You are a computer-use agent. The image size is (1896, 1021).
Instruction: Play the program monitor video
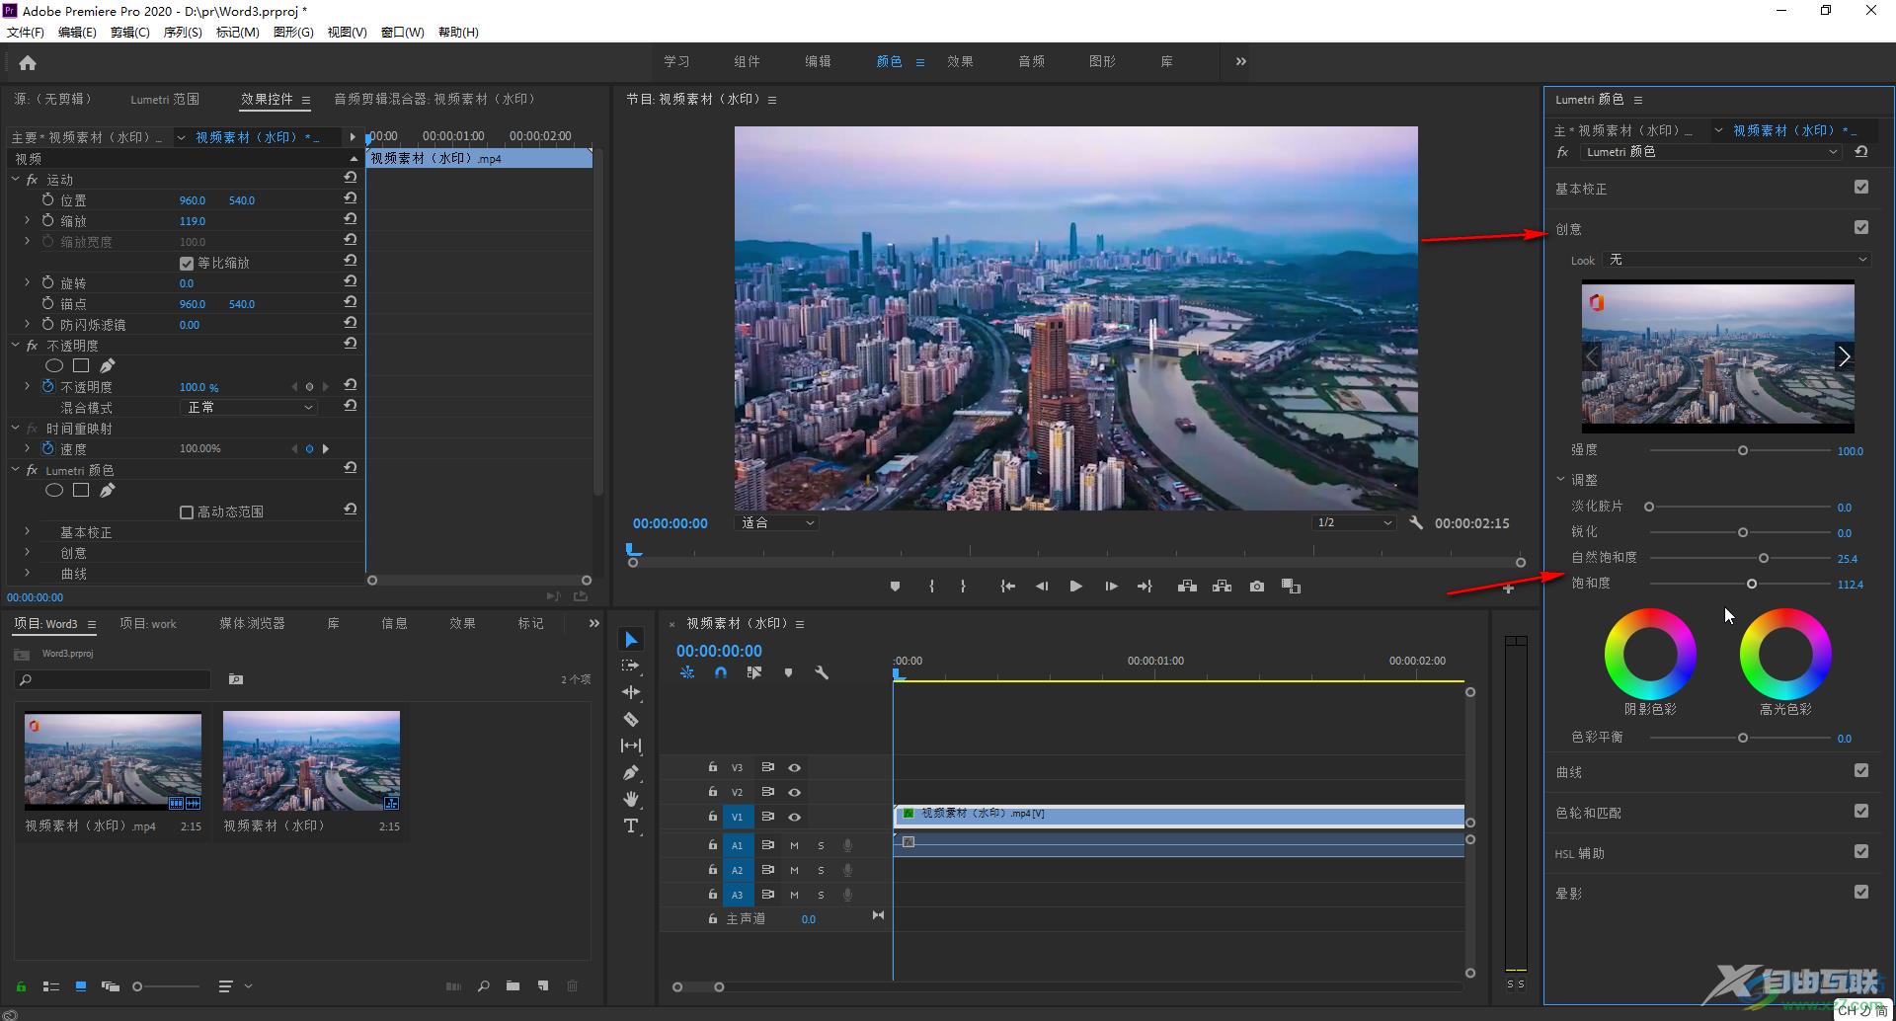(x=1075, y=587)
